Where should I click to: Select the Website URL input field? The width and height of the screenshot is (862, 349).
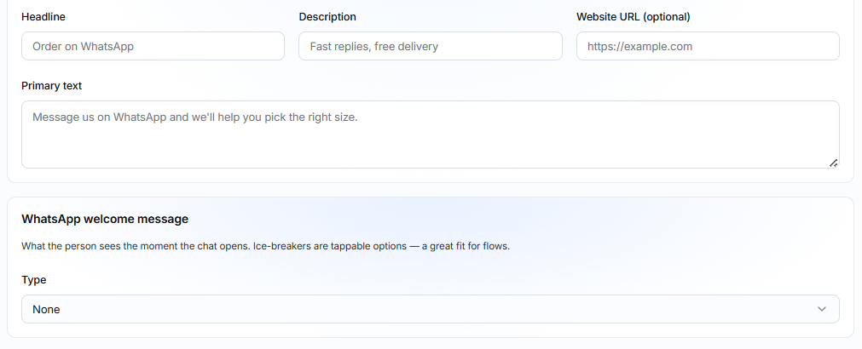(x=708, y=46)
